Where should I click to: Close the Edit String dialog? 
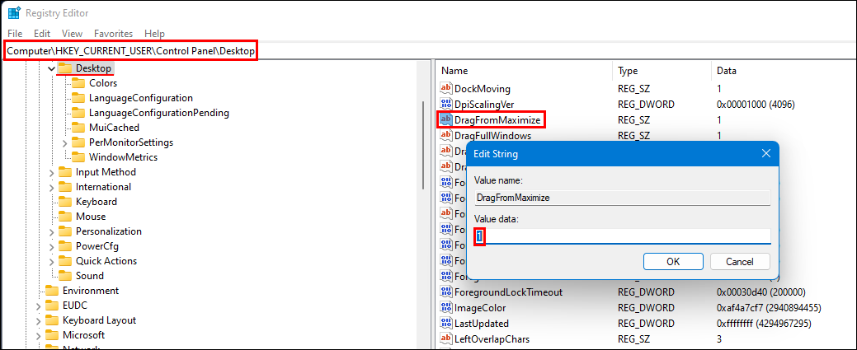[765, 153]
